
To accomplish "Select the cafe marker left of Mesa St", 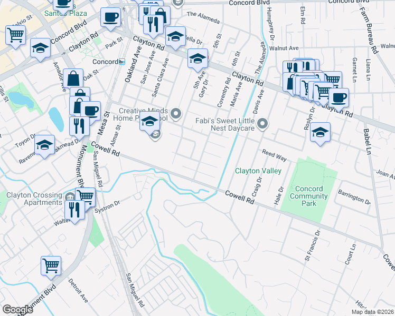I will [x=91, y=112].
